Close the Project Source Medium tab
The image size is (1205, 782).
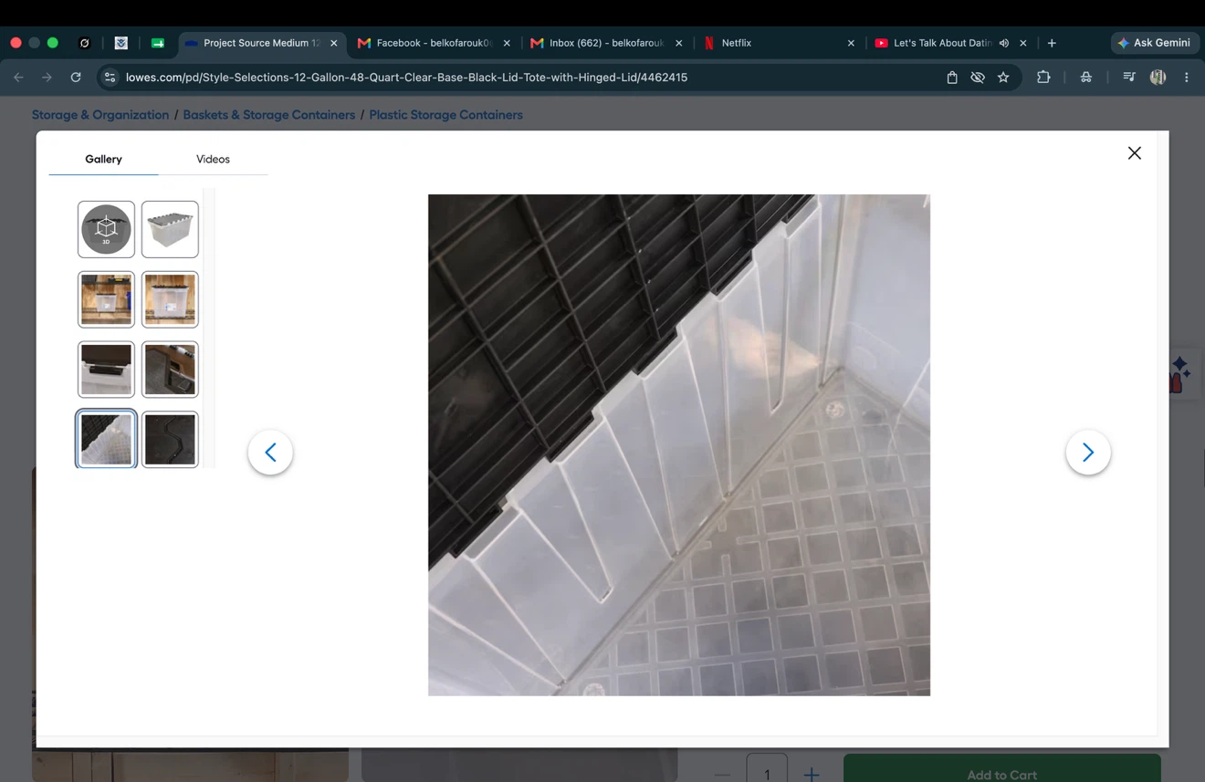pos(333,43)
